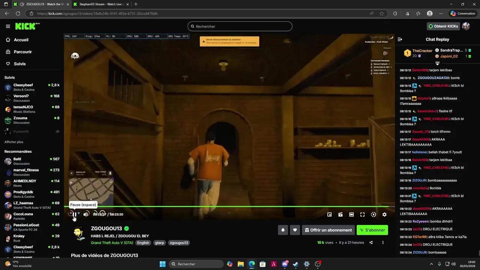Click the Rechercher search field on Kick
This screenshot has height=270, width=480.
pos(240,26)
